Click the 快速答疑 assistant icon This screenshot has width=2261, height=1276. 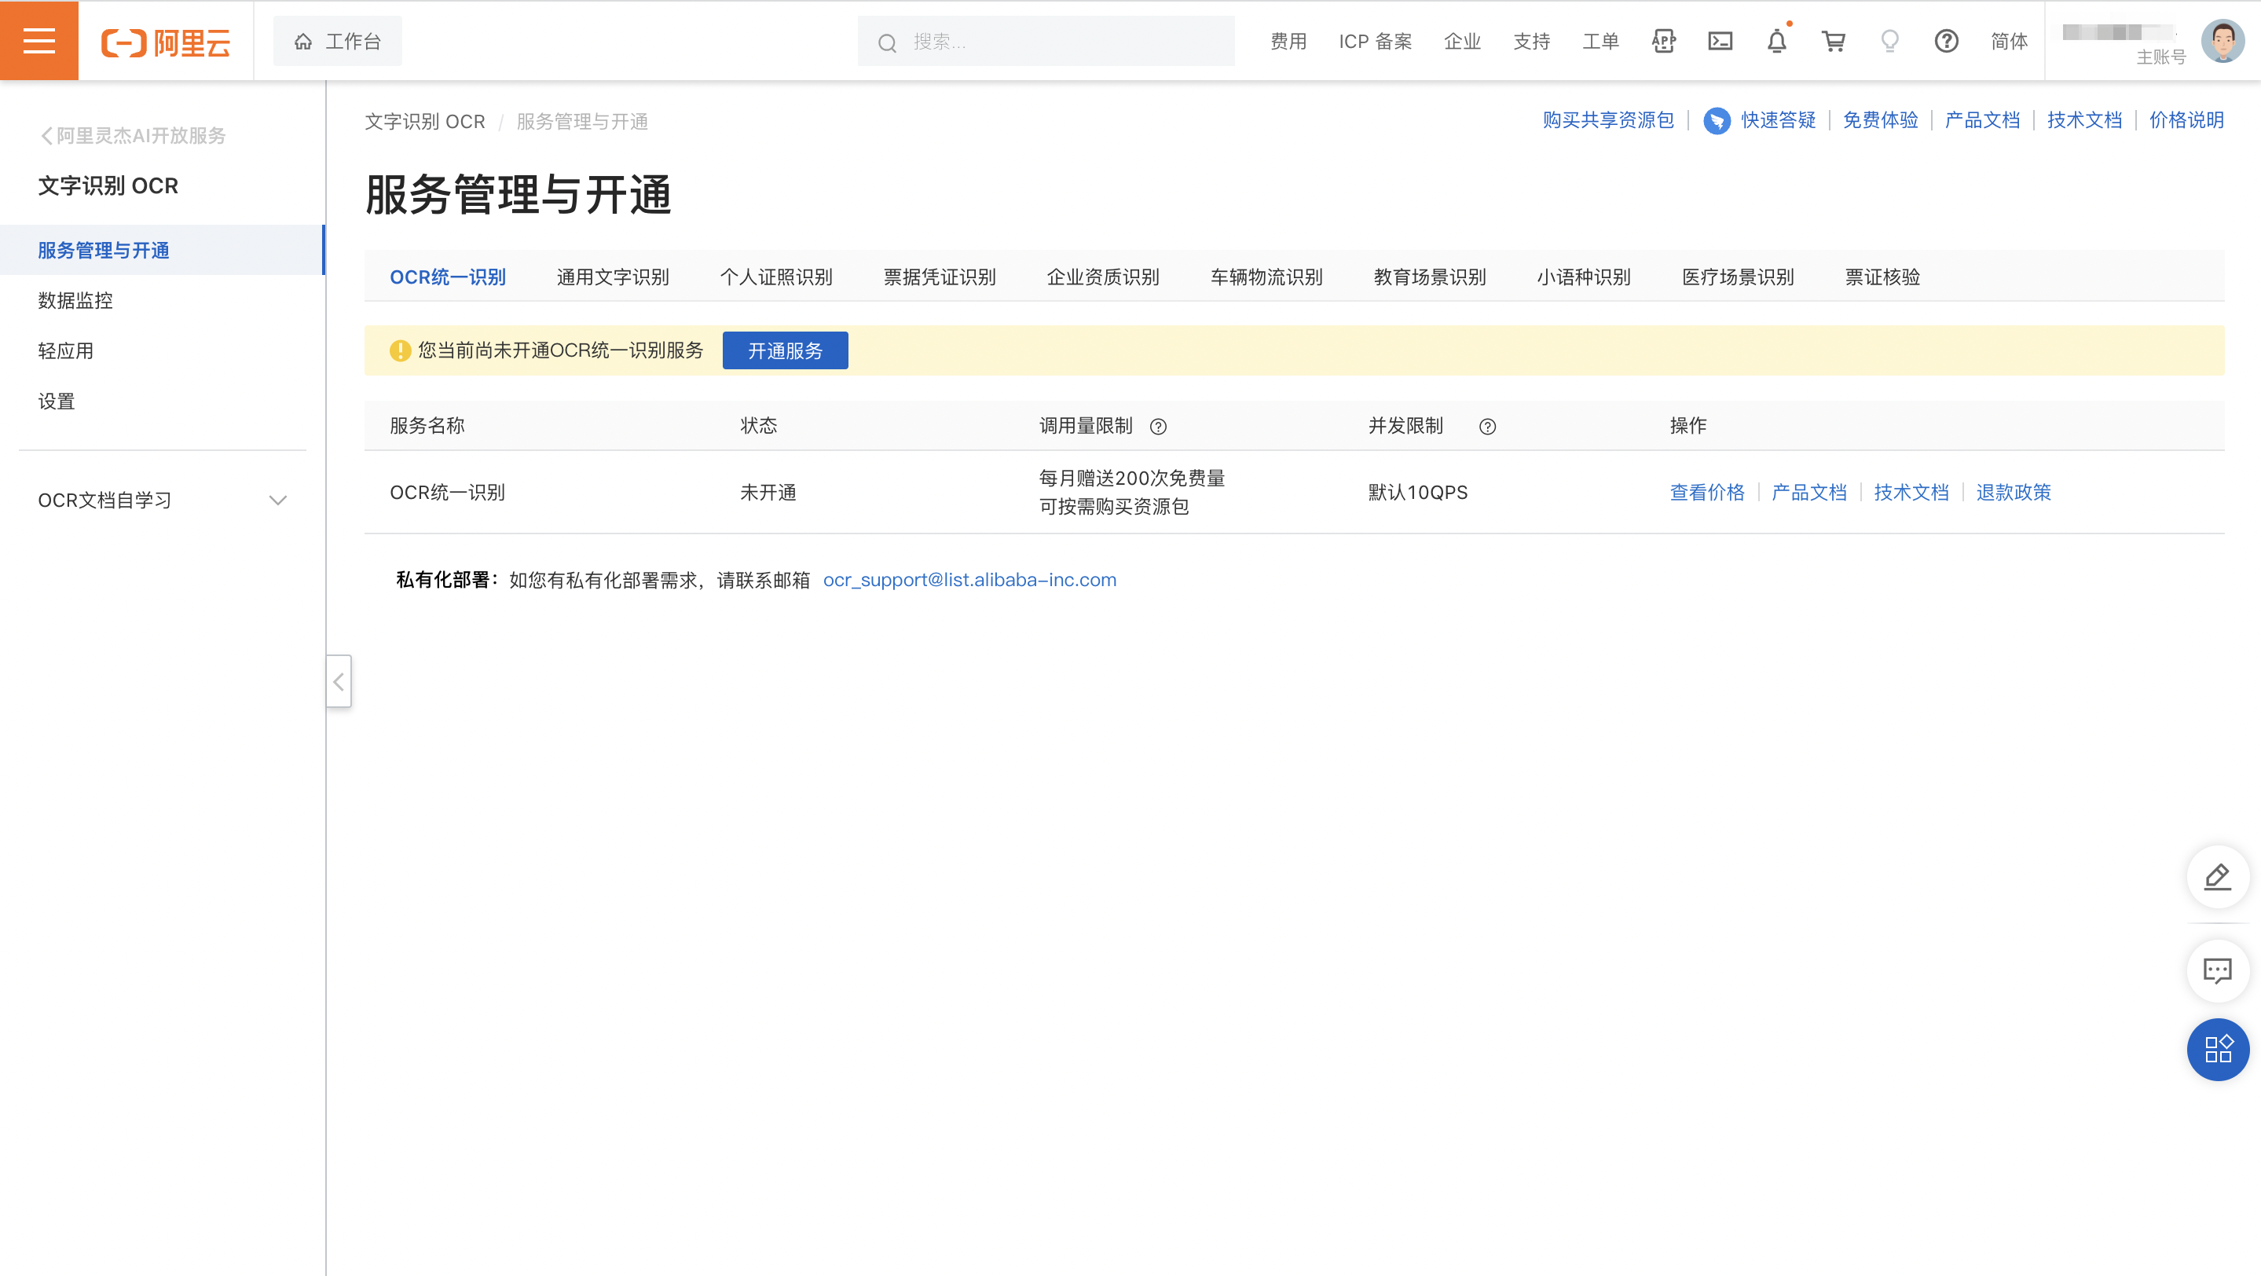coord(1717,120)
